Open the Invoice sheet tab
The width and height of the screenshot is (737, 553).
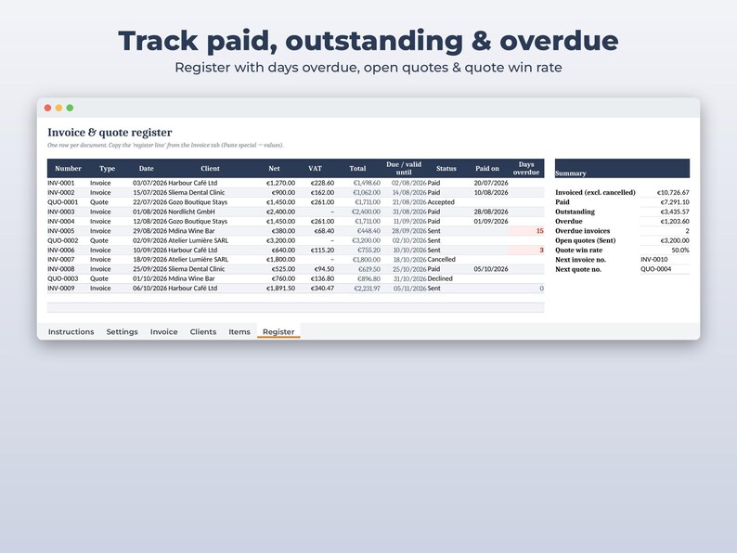[x=164, y=331]
